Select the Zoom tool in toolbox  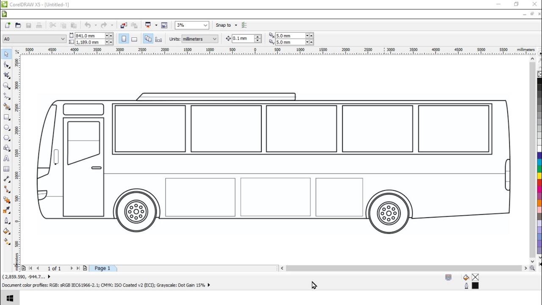[6, 86]
